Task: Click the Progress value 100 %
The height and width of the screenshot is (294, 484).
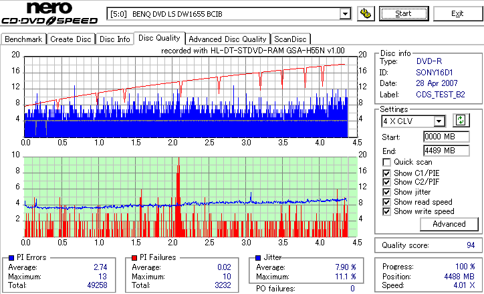Action: [x=465, y=267]
